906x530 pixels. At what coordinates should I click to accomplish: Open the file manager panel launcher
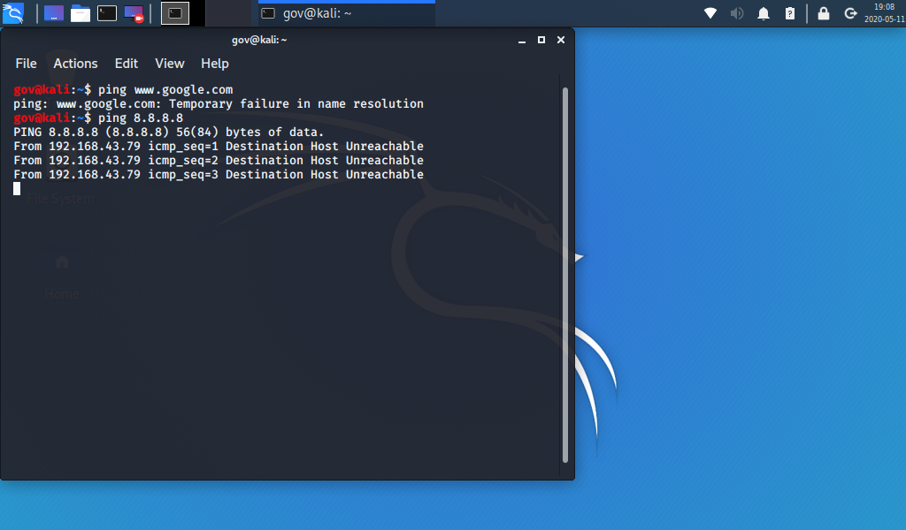[x=81, y=13]
